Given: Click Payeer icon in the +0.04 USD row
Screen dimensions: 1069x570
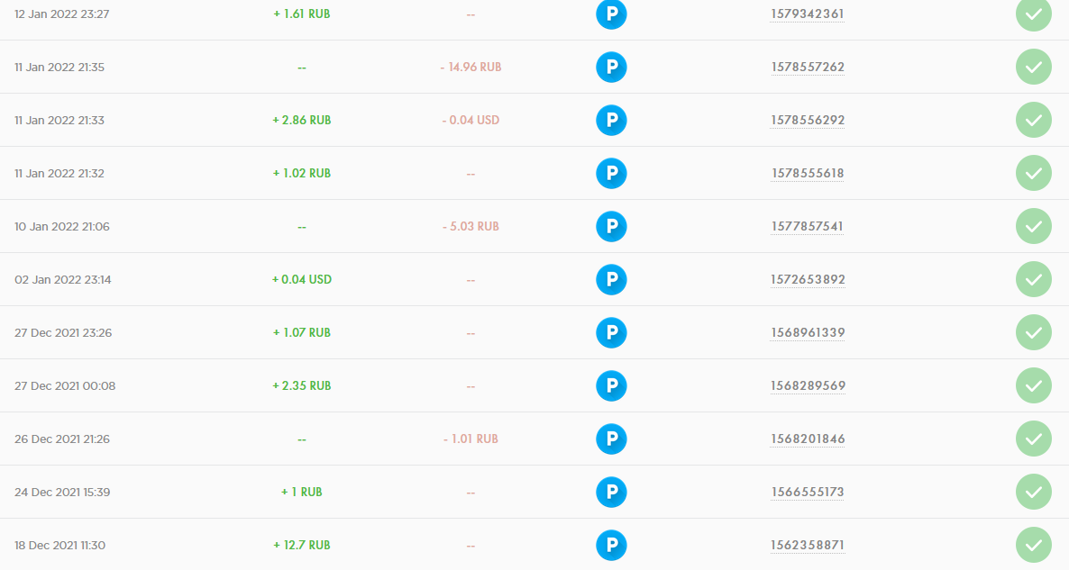Looking at the screenshot, I should [x=611, y=279].
